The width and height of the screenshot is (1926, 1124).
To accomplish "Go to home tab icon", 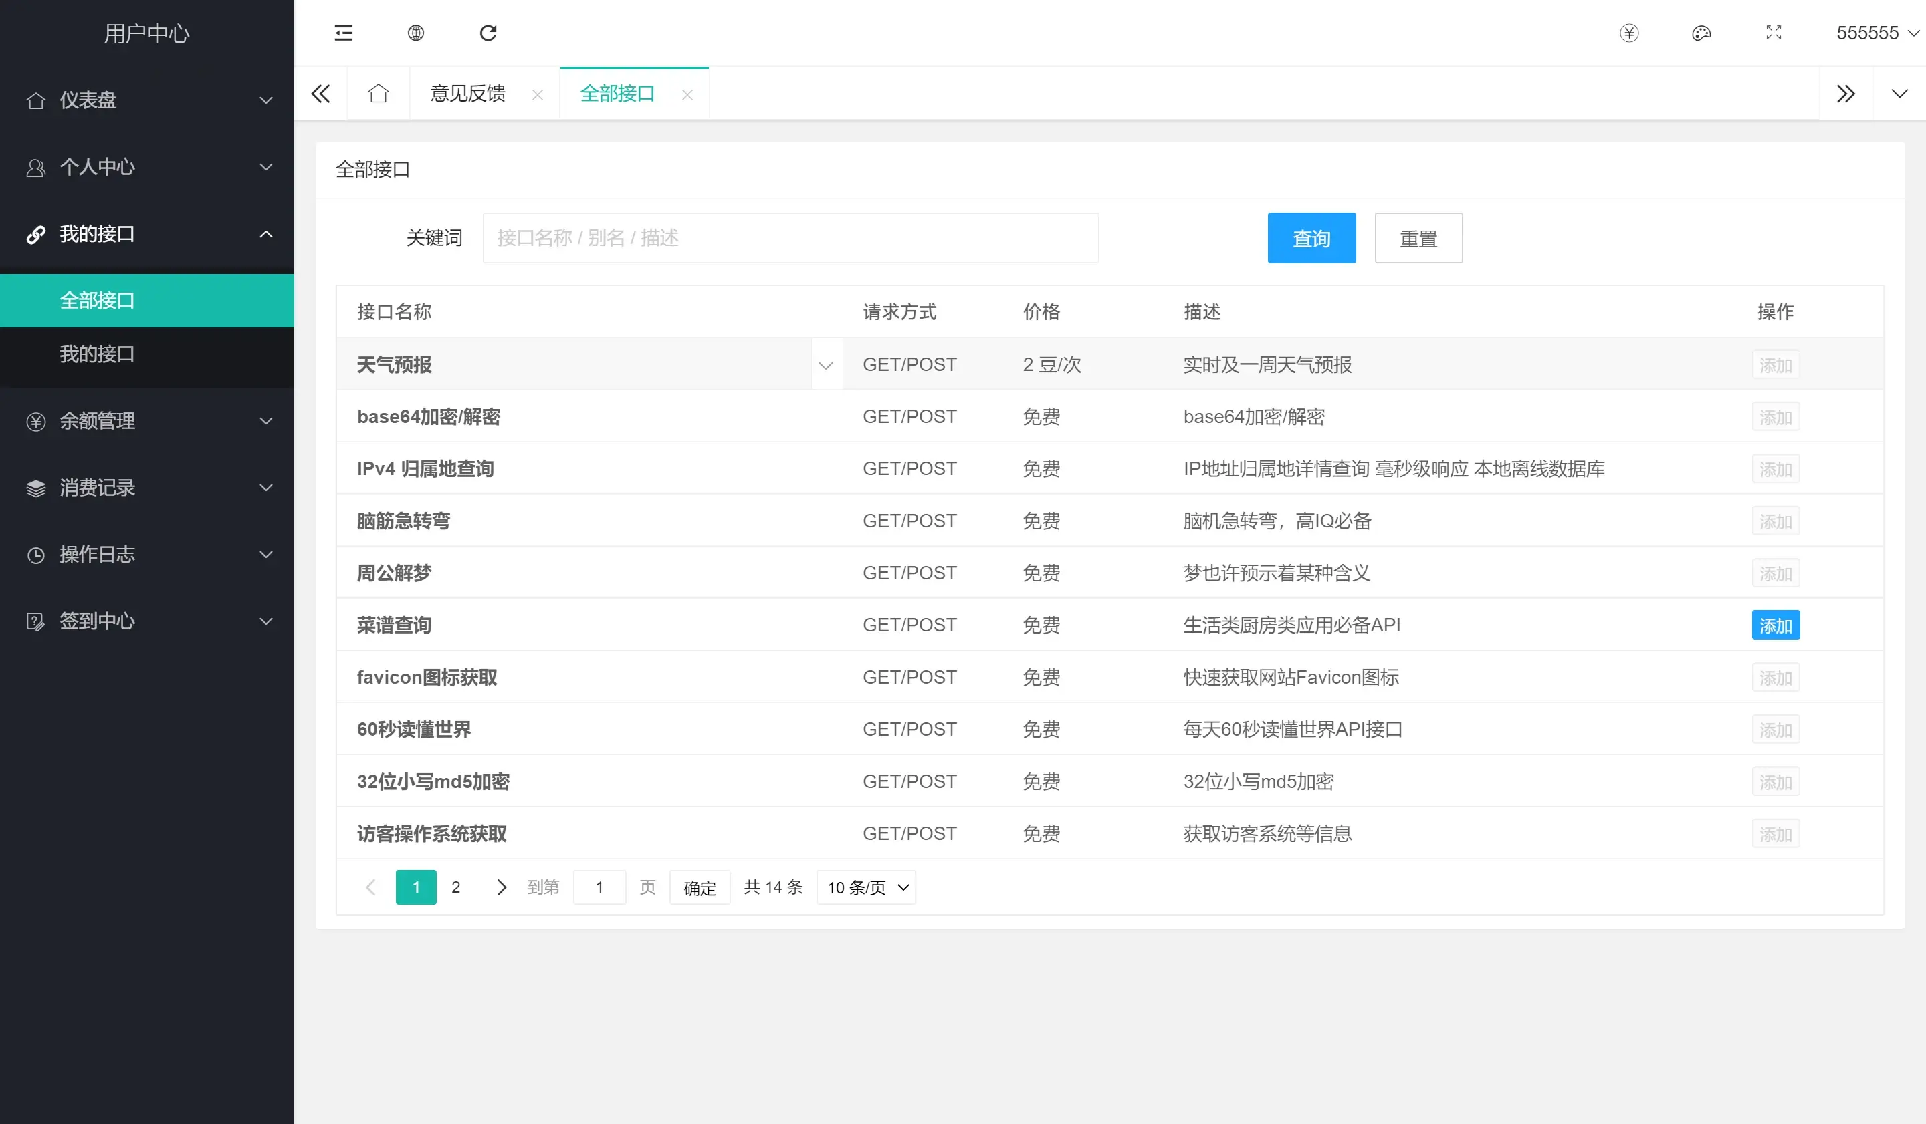I will [379, 93].
